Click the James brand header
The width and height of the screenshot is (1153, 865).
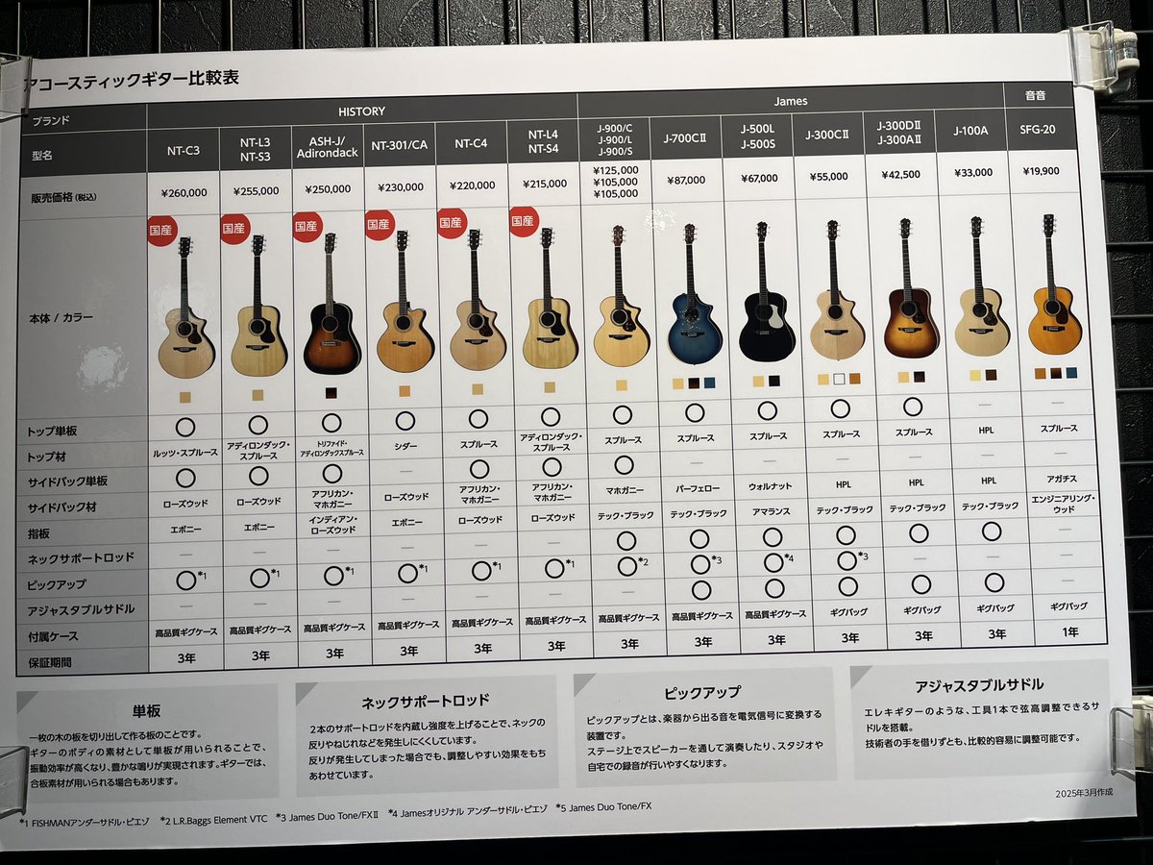790,100
